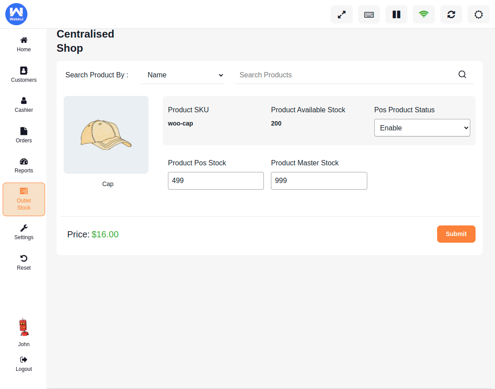Click the search magnifier icon
The image size is (495, 389).
pyautogui.click(x=462, y=74)
